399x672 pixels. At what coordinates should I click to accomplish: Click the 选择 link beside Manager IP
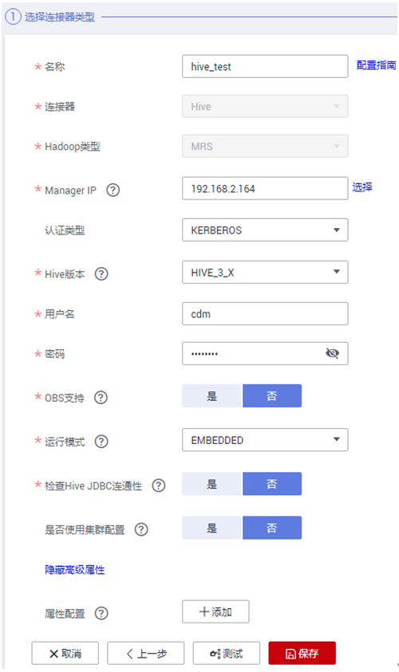[x=362, y=187]
